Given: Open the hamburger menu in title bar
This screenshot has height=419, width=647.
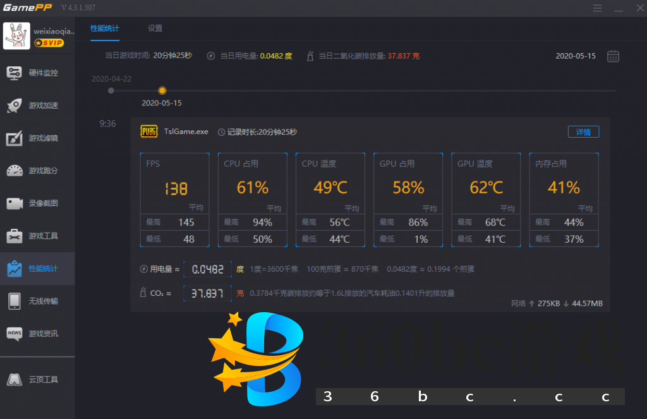Looking at the screenshot, I should pos(597,8).
